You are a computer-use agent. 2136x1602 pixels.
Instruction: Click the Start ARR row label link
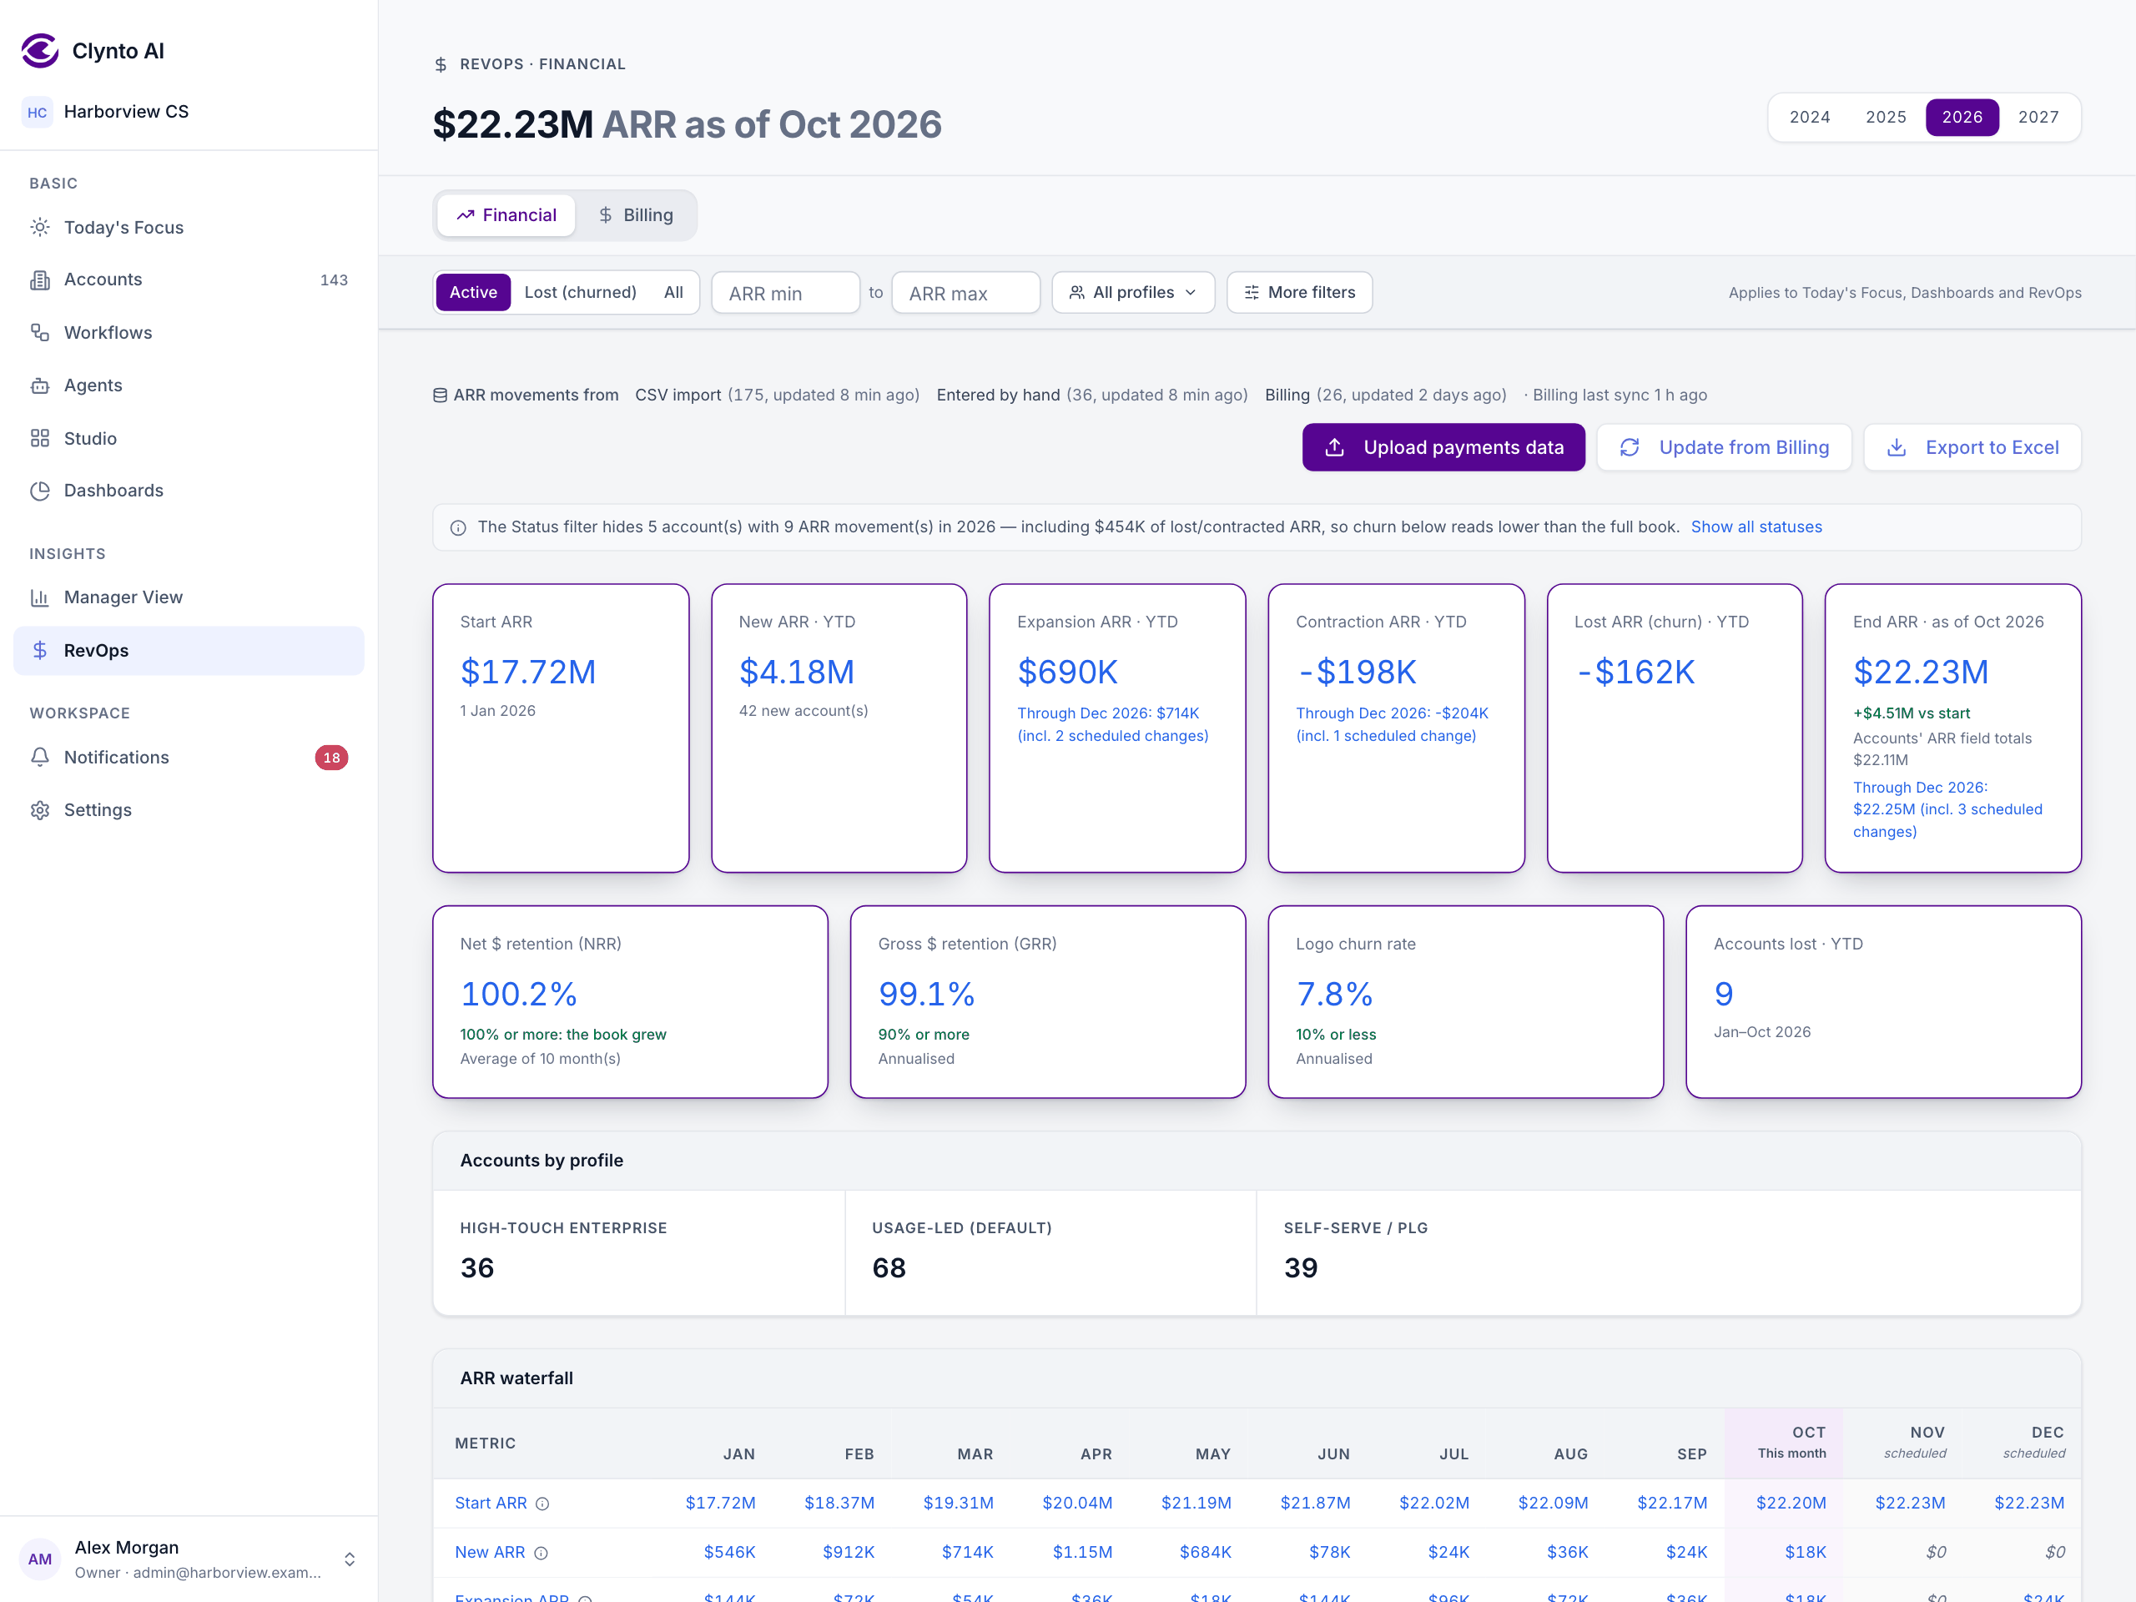tap(491, 1504)
